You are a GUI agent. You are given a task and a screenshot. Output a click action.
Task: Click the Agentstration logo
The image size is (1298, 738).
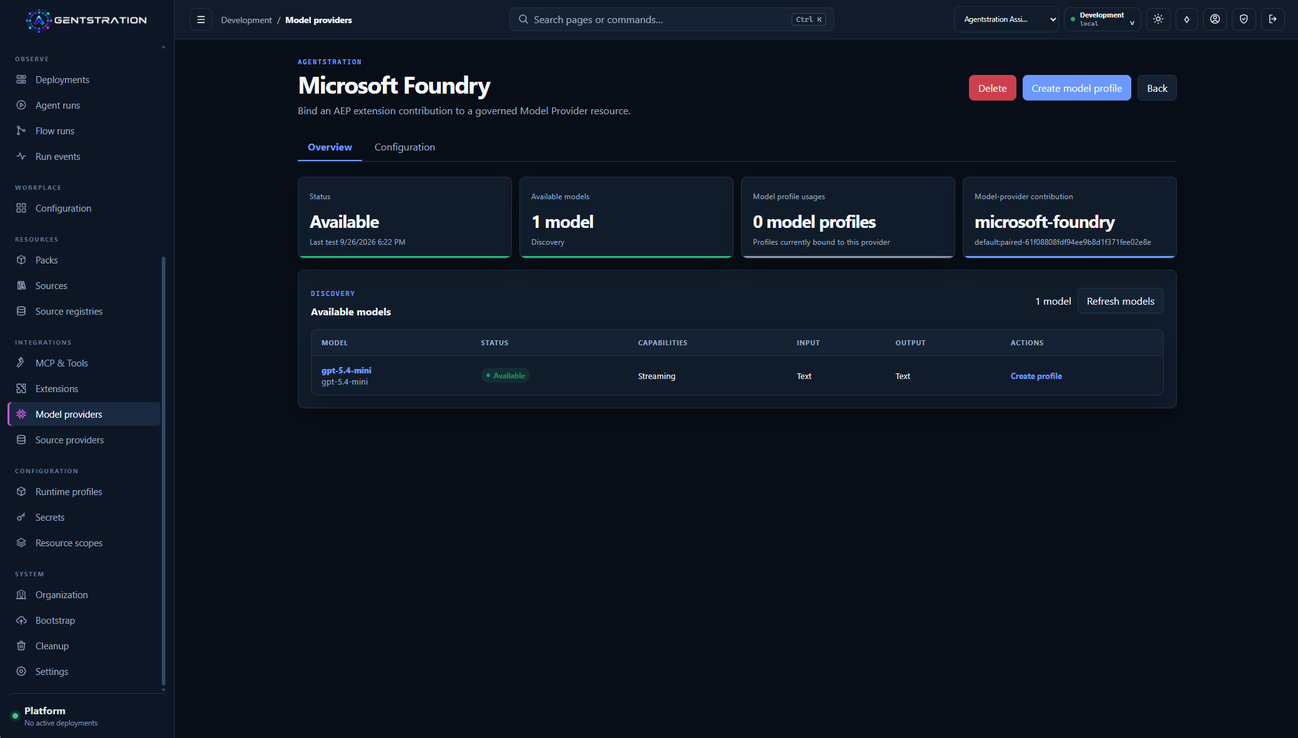point(86,20)
